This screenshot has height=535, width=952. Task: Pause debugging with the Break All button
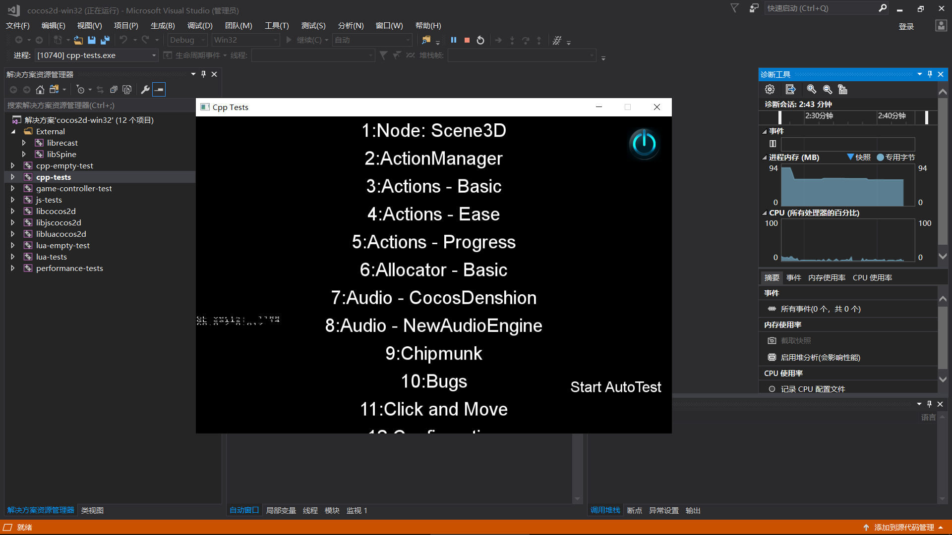click(x=453, y=40)
